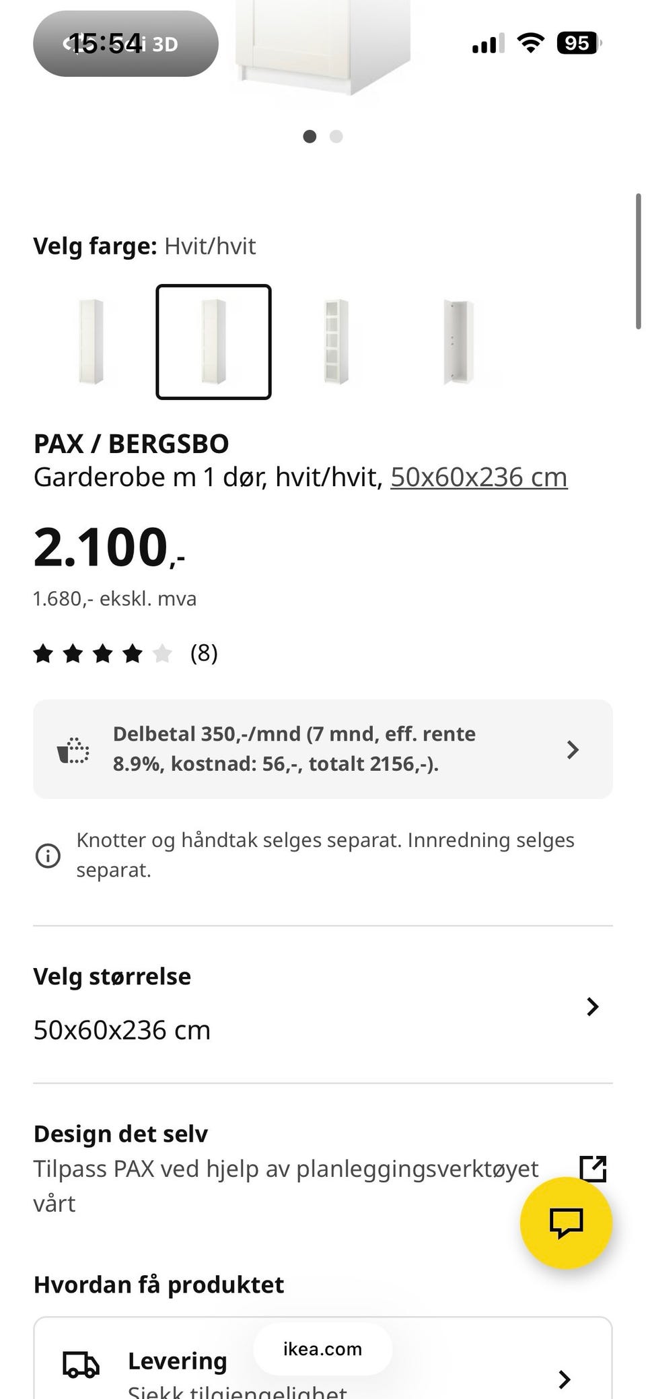Image resolution: width=646 pixels, height=1399 pixels.
Task: Select the glass-door wardrobe variant thumbnail
Action: [x=336, y=342]
